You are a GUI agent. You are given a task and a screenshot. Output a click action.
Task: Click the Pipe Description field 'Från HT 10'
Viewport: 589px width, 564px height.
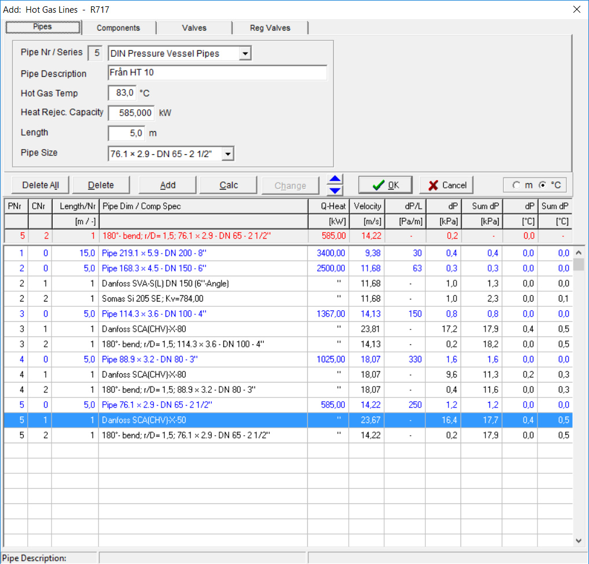[218, 72]
